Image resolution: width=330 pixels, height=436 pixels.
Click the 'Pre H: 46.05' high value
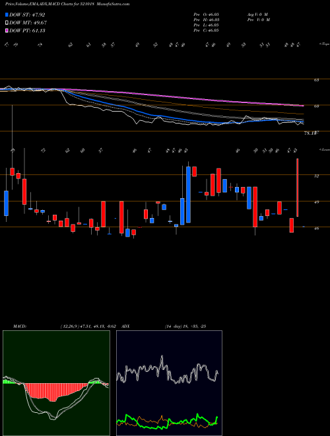[207, 20]
